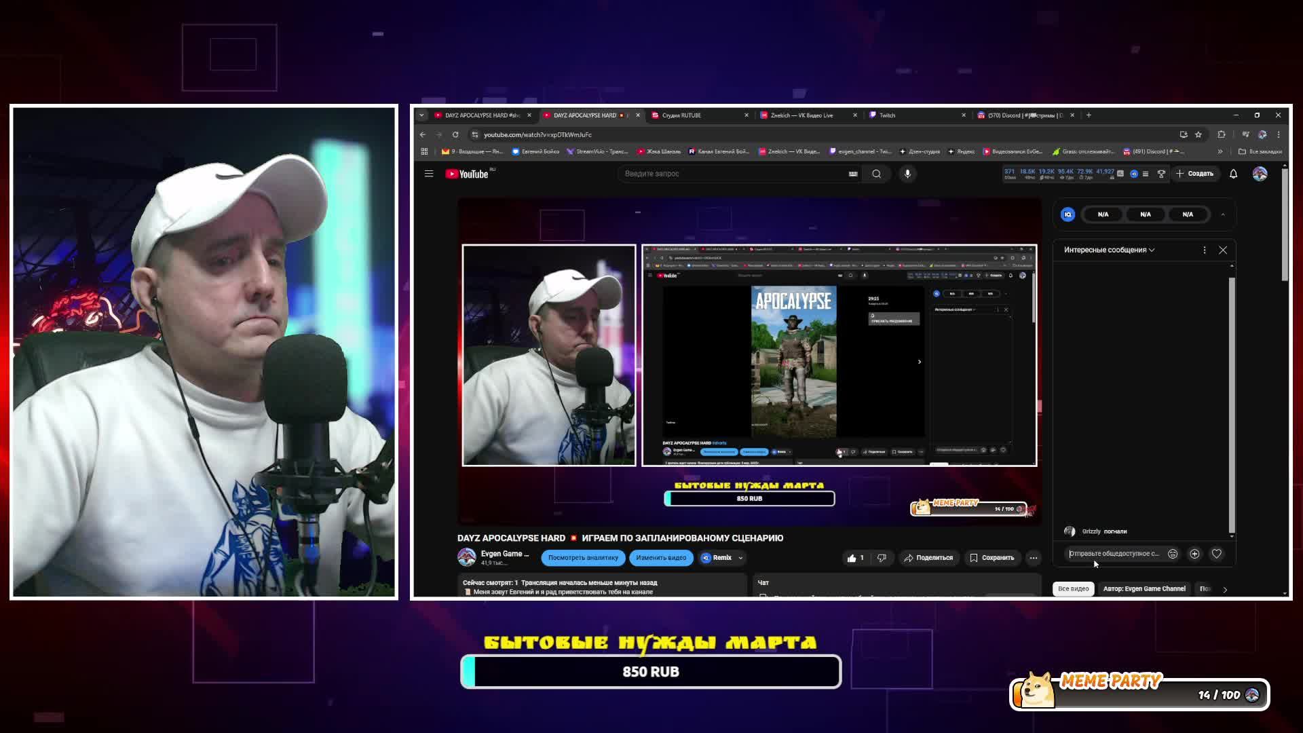Open the Remix dropdown arrow

(x=740, y=558)
